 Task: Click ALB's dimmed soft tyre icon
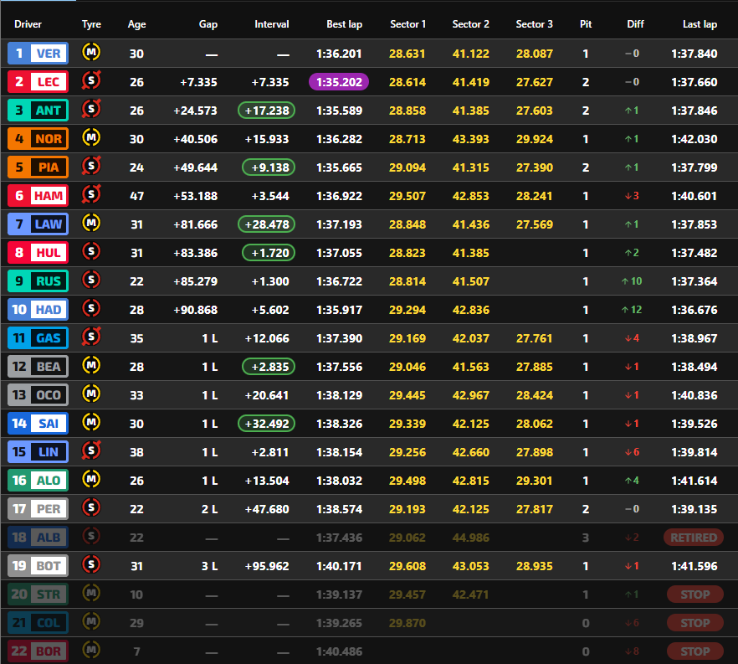(91, 536)
